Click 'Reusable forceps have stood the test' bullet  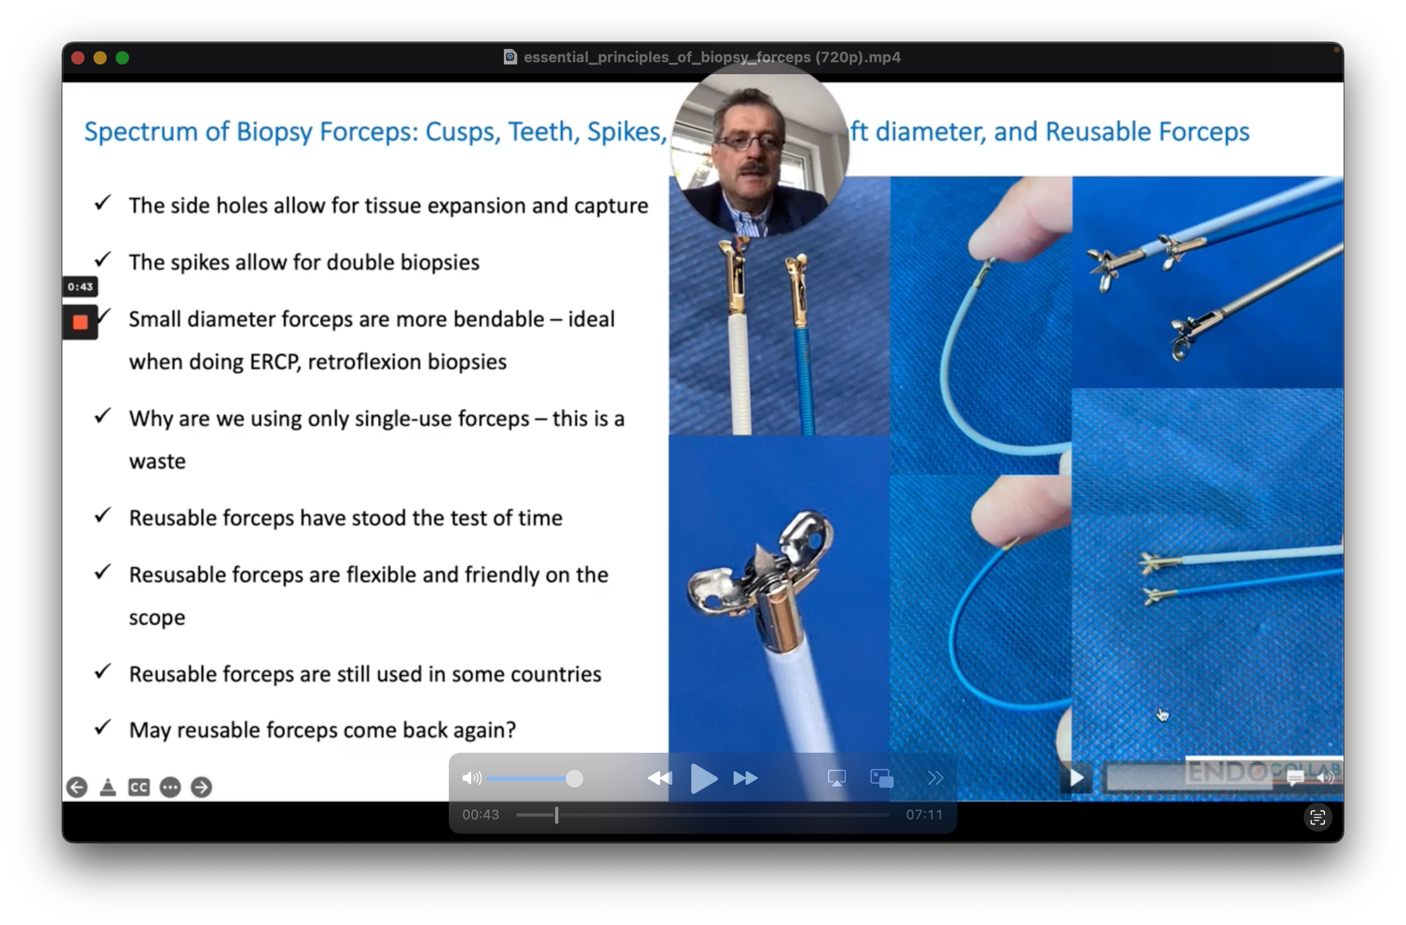click(345, 518)
